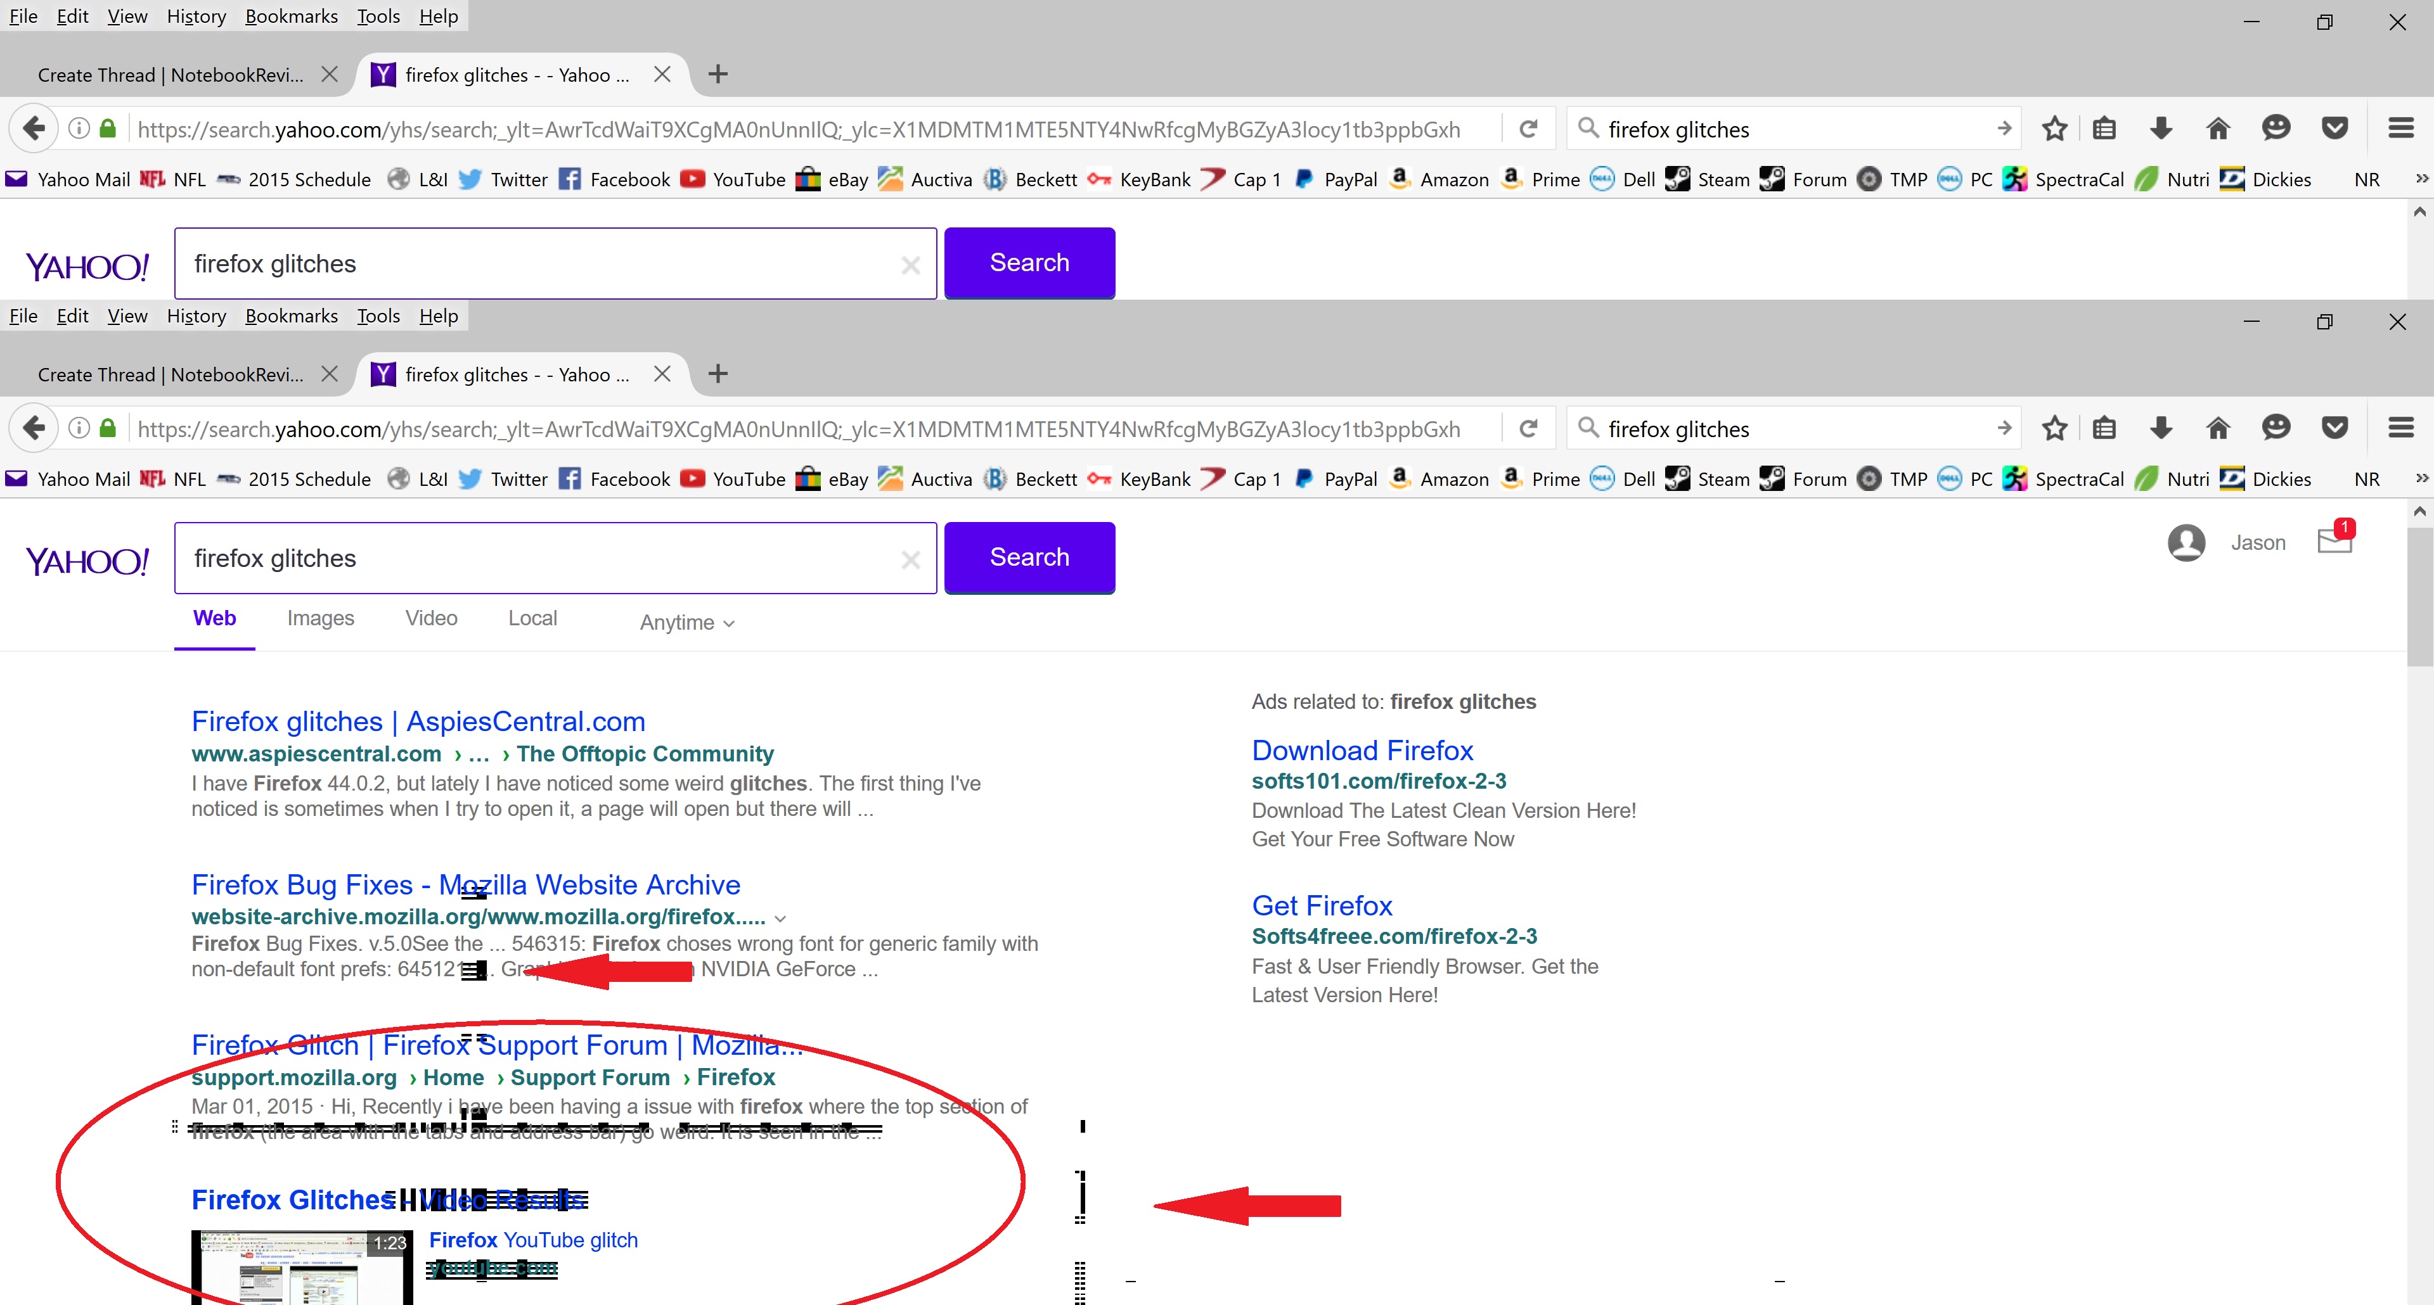Image resolution: width=2434 pixels, height=1305 pixels.
Task: Click the home icon in the upper toolbar
Action: pos(2218,129)
